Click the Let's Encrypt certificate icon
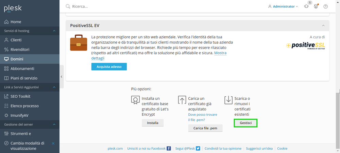 pos(136,100)
